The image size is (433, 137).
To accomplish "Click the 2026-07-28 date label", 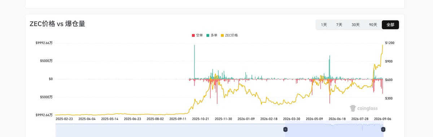I will 360,119.
